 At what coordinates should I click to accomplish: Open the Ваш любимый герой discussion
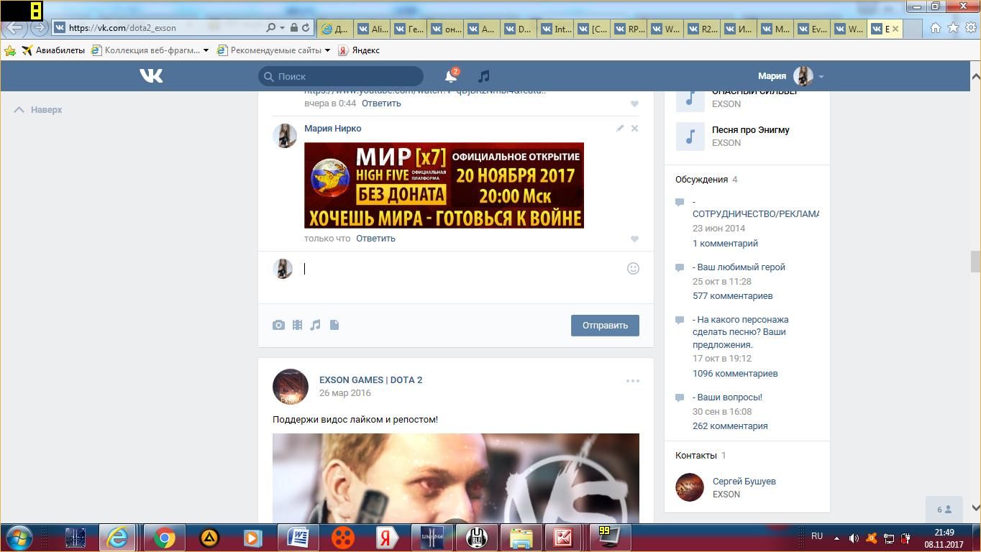(x=739, y=267)
